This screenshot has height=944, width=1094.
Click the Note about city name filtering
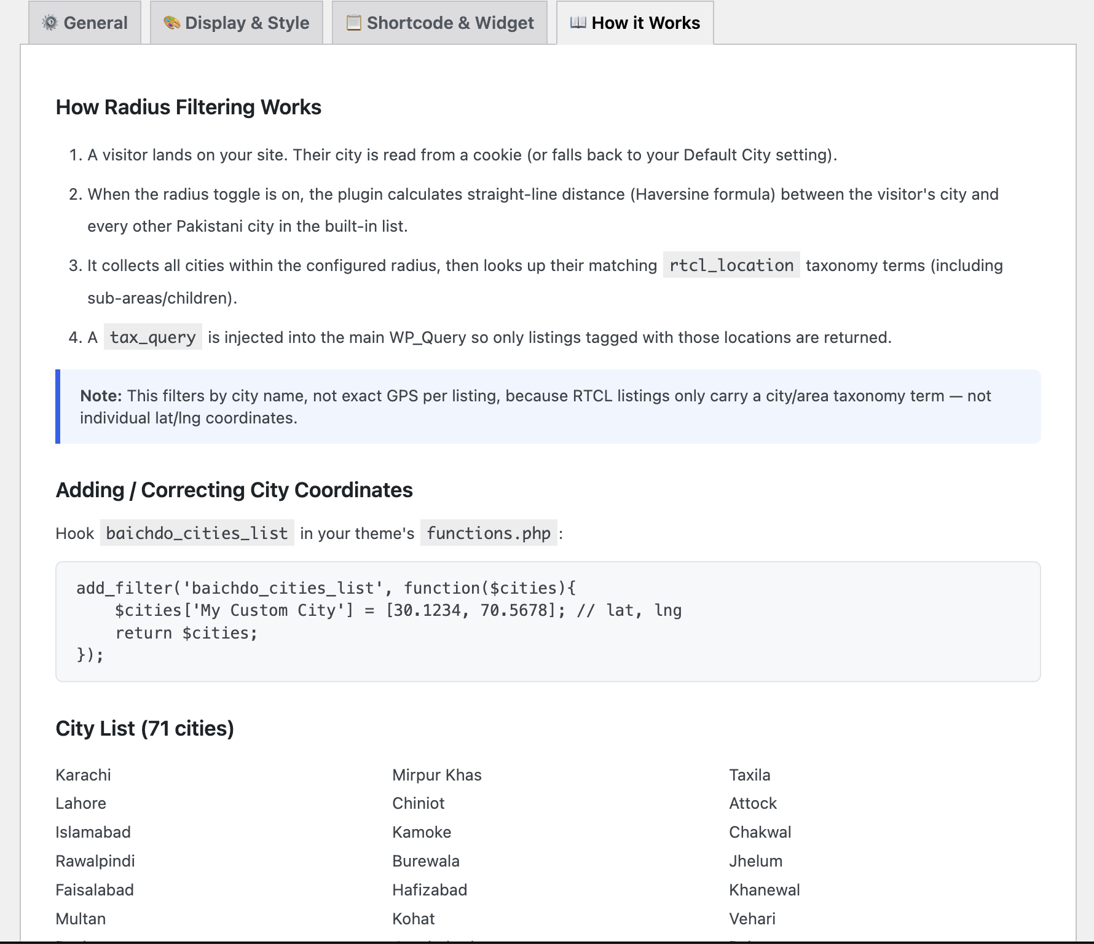548,406
